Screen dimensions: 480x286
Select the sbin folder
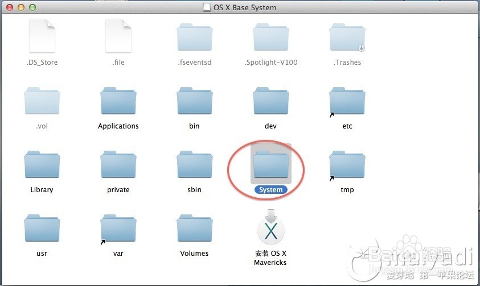tap(195, 165)
